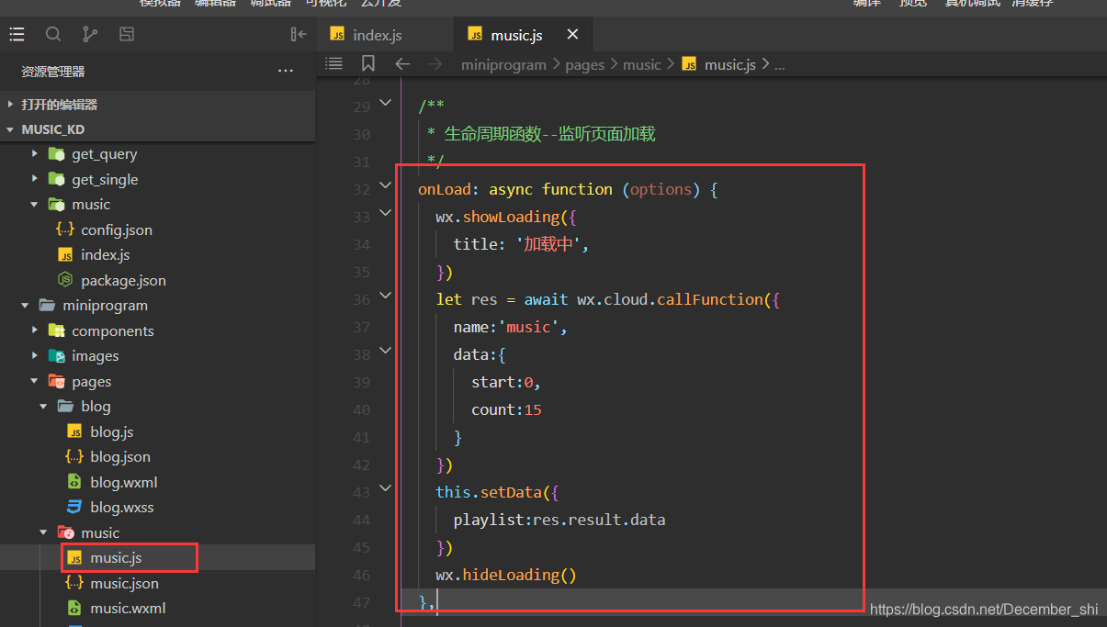Click music folder in the breadcrumb

pos(642,64)
